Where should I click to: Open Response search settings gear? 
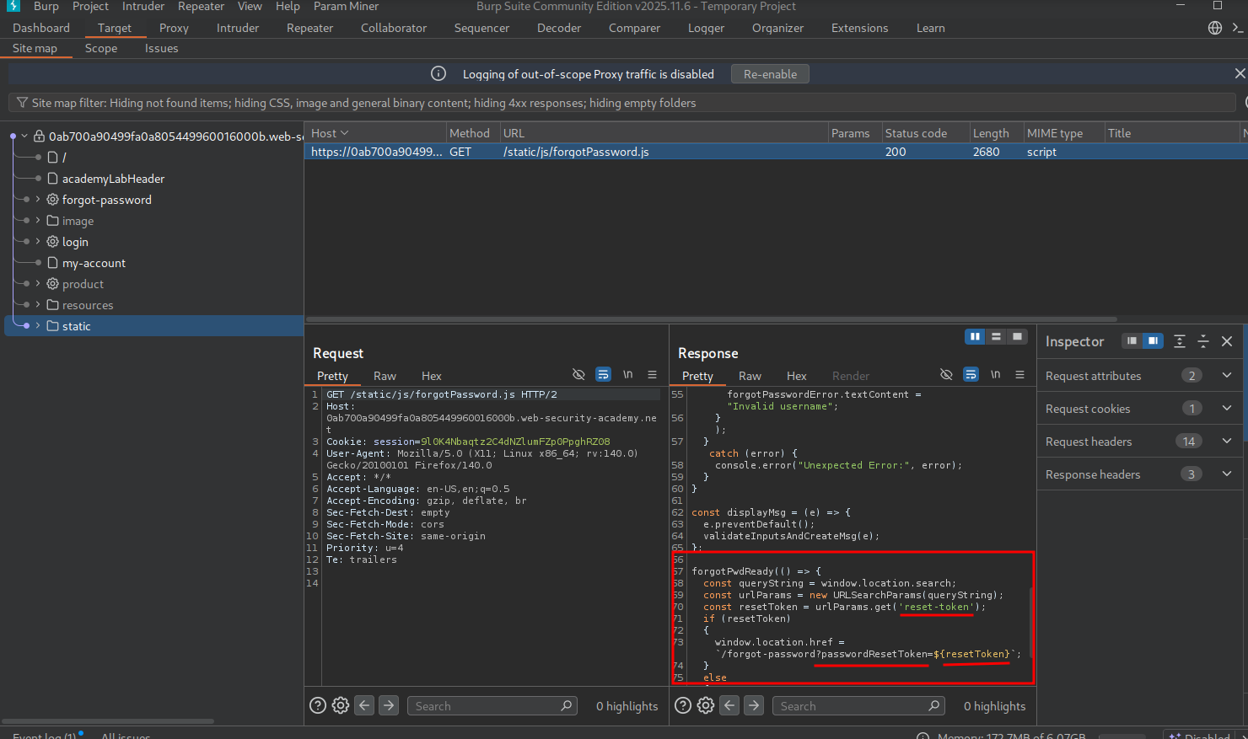tap(706, 705)
